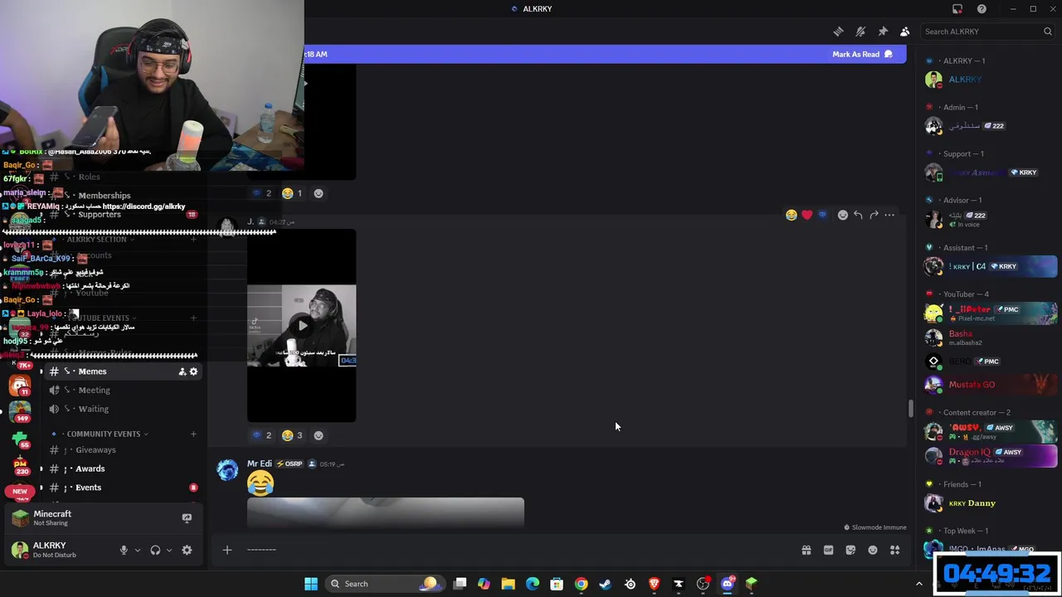Viewport: 1062px width, 597px height.
Task: Click the plus attach button in message bar
Action: (227, 550)
